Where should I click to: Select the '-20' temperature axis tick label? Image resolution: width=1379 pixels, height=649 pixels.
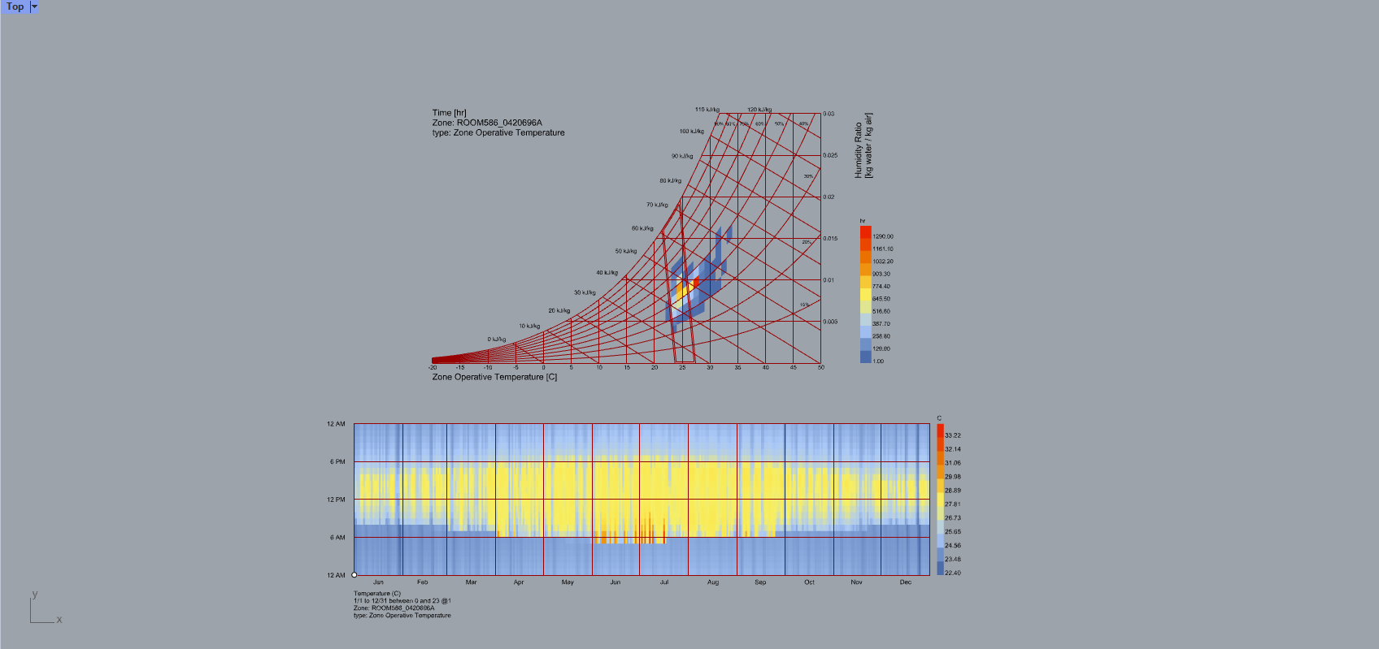coord(433,368)
